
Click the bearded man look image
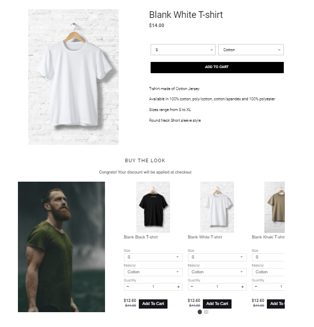[61, 247]
